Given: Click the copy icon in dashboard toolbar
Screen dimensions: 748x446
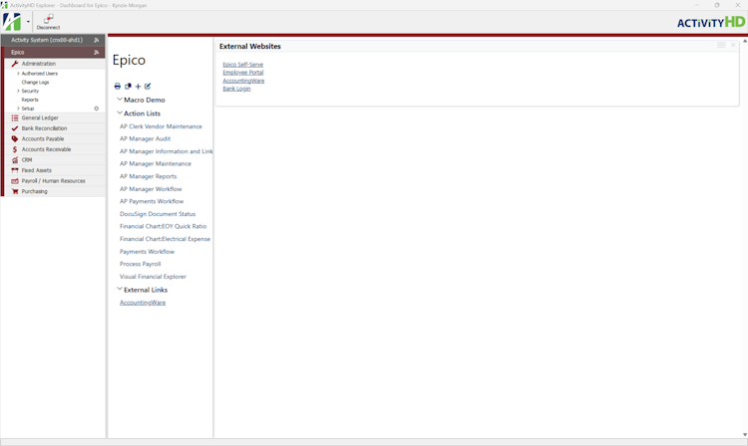Looking at the screenshot, I should tap(128, 87).
